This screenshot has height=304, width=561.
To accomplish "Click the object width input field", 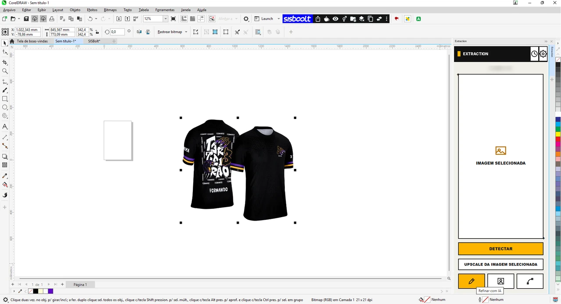I will pos(62,30).
